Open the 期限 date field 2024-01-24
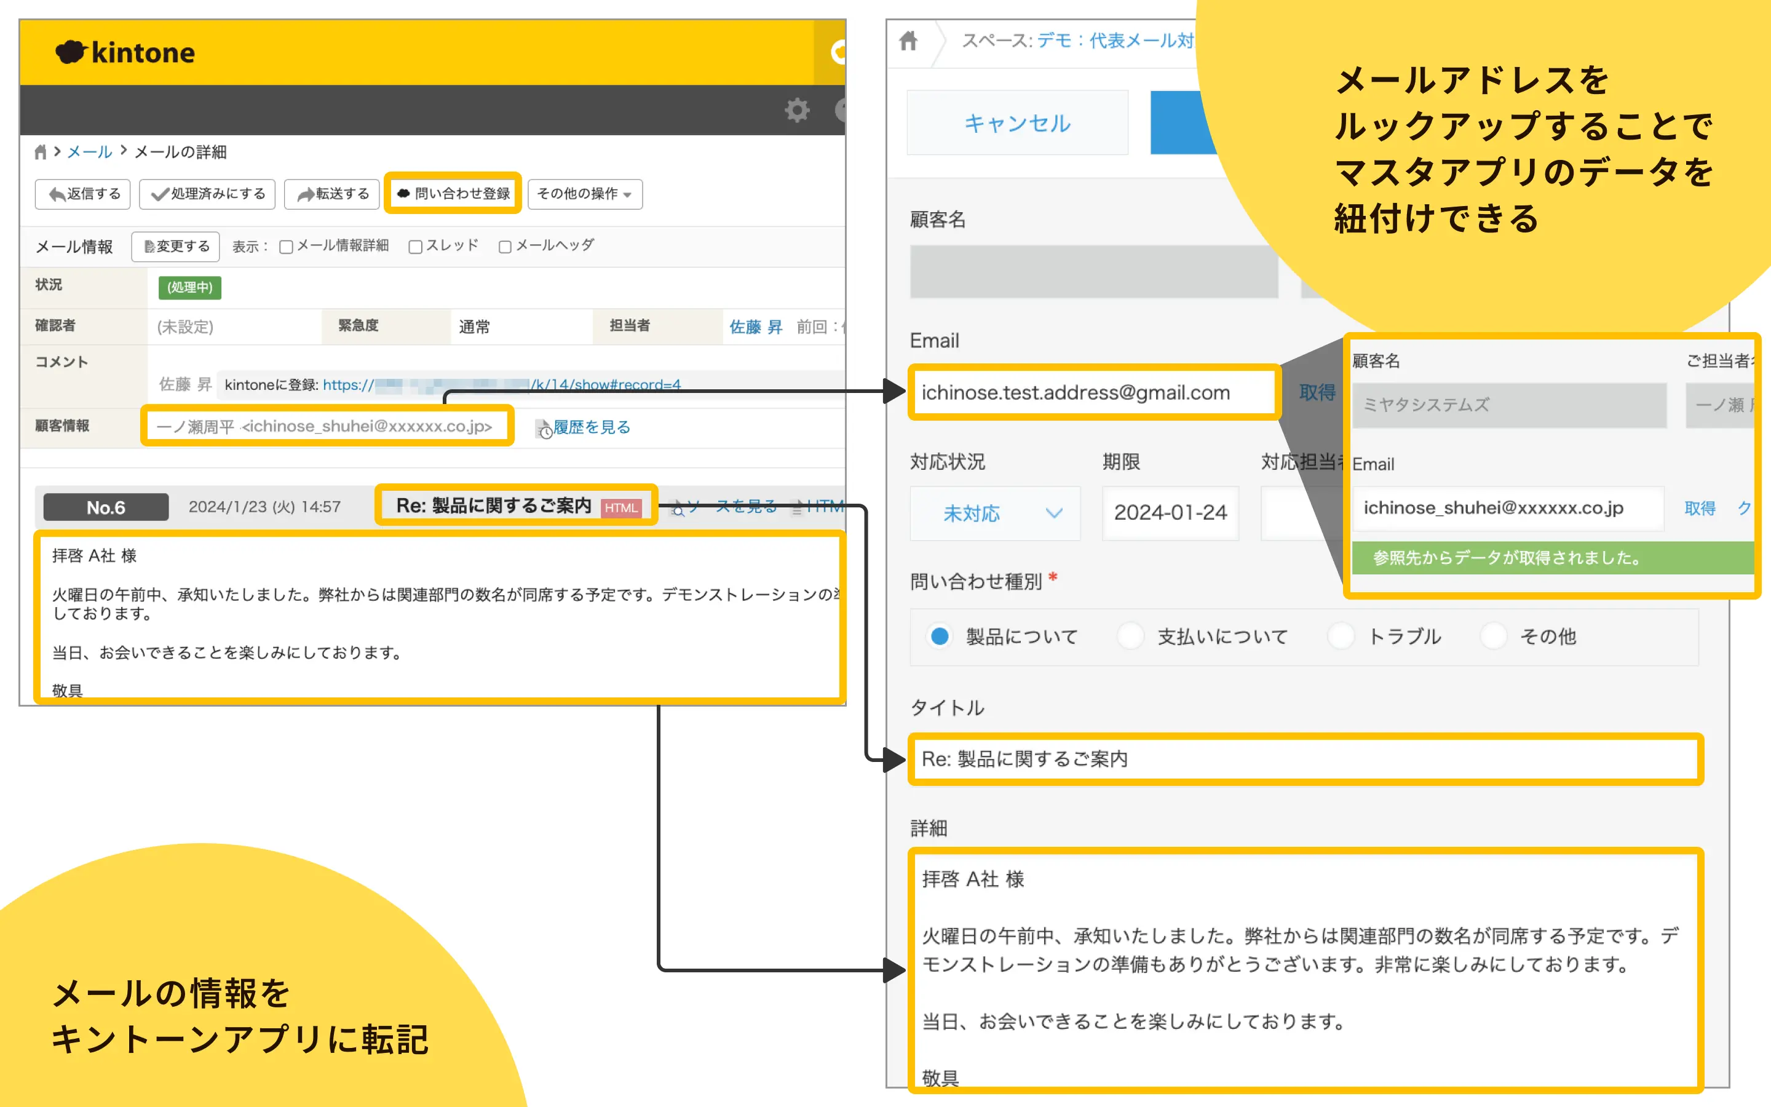The height and width of the screenshot is (1107, 1771). pos(1170,514)
